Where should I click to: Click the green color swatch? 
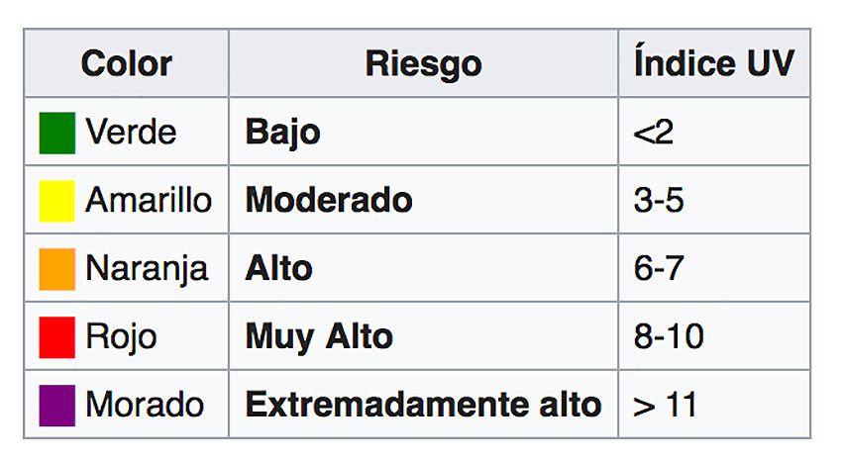56,134
